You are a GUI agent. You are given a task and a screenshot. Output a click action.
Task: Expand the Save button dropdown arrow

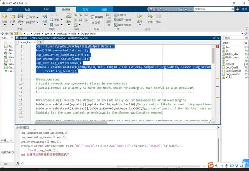(x=21, y=25)
